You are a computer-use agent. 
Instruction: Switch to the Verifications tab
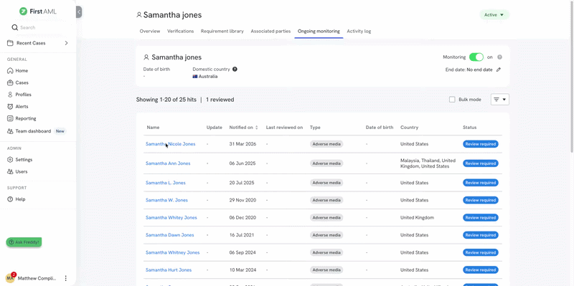pyautogui.click(x=181, y=31)
